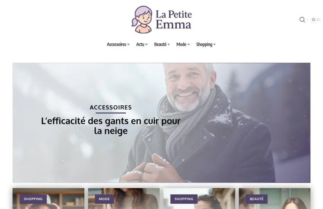
Task: Open the Mode menu item
Action: coord(181,44)
